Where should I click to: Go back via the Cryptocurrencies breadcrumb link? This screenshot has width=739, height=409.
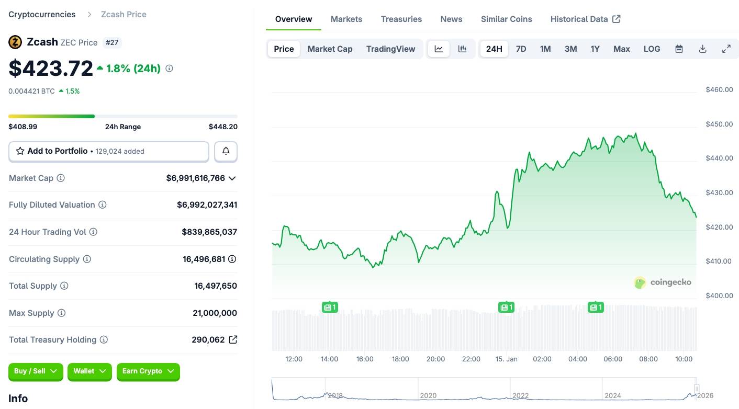[42, 14]
